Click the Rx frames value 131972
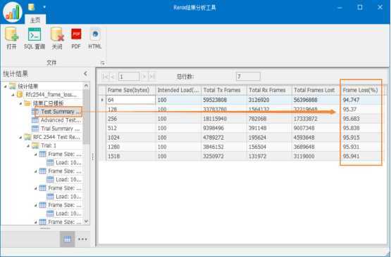391x257 pixels. click(257, 157)
